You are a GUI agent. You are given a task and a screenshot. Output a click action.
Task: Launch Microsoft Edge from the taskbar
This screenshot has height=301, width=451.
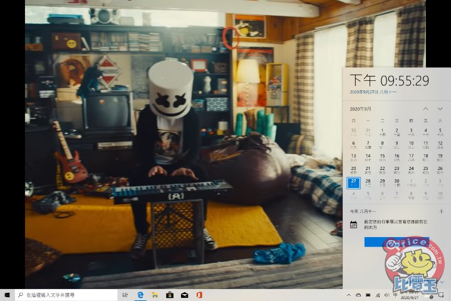click(x=140, y=295)
